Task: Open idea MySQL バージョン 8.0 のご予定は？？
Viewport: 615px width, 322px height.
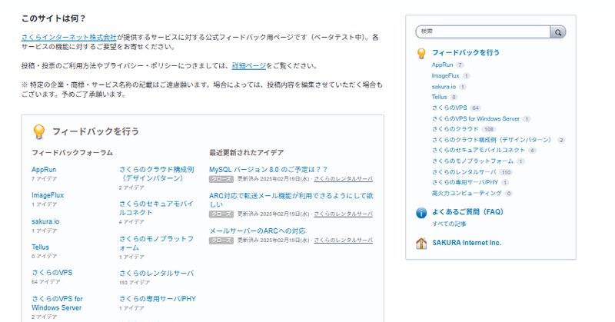Action: (268, 169)
